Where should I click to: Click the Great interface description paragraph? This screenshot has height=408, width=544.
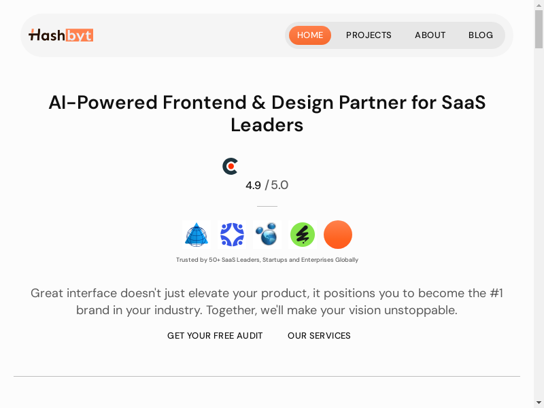pos(267,302)
